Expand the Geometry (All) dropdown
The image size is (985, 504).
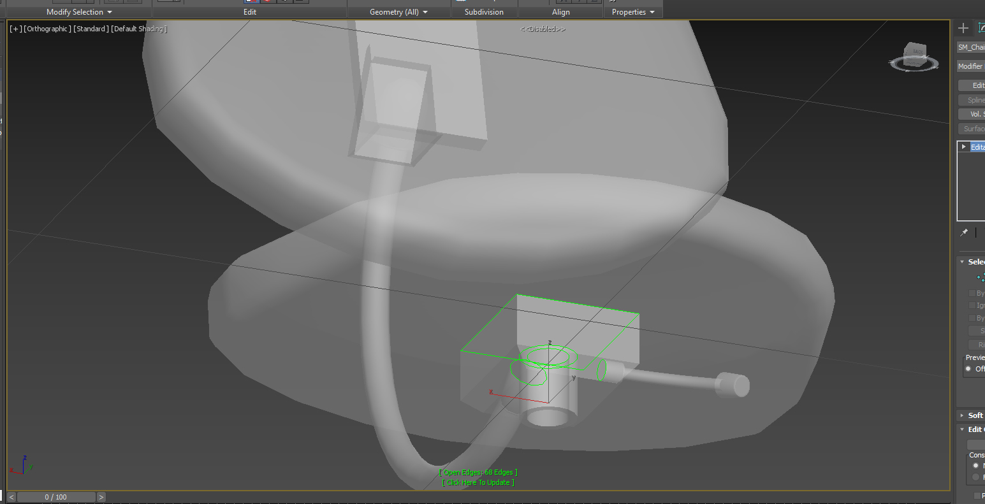point(398,12)
